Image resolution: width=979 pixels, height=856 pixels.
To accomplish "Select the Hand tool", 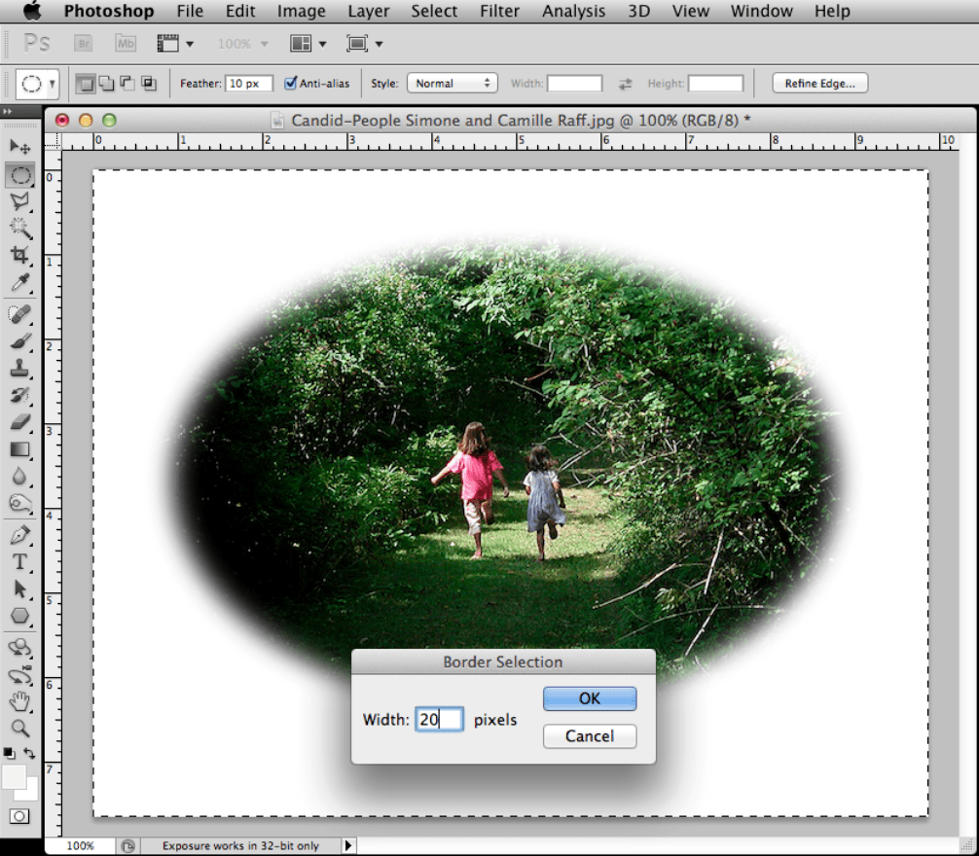I will [19, 701].
